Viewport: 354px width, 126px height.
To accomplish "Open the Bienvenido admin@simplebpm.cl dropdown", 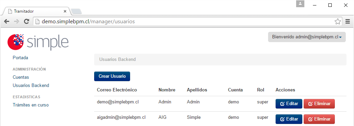I will (x=307, y=37).
